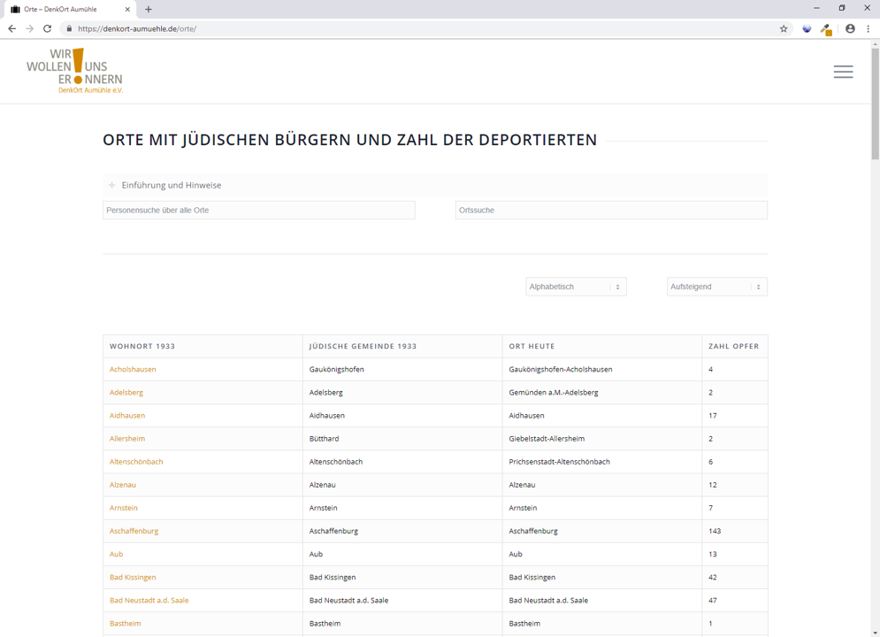Open the Aschaffenburg place link

[x=134, y=531]
